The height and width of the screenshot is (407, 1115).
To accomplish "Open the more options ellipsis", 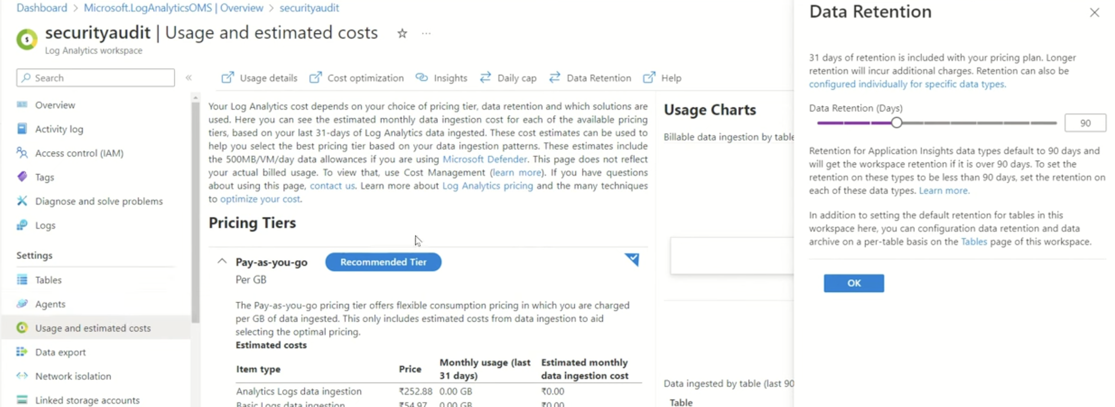I will tap(426, 33).
